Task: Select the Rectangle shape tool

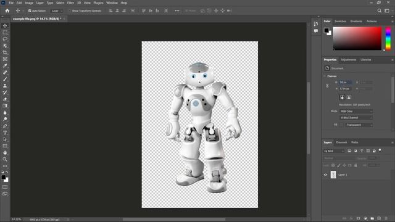Action: tap(5, 146)
